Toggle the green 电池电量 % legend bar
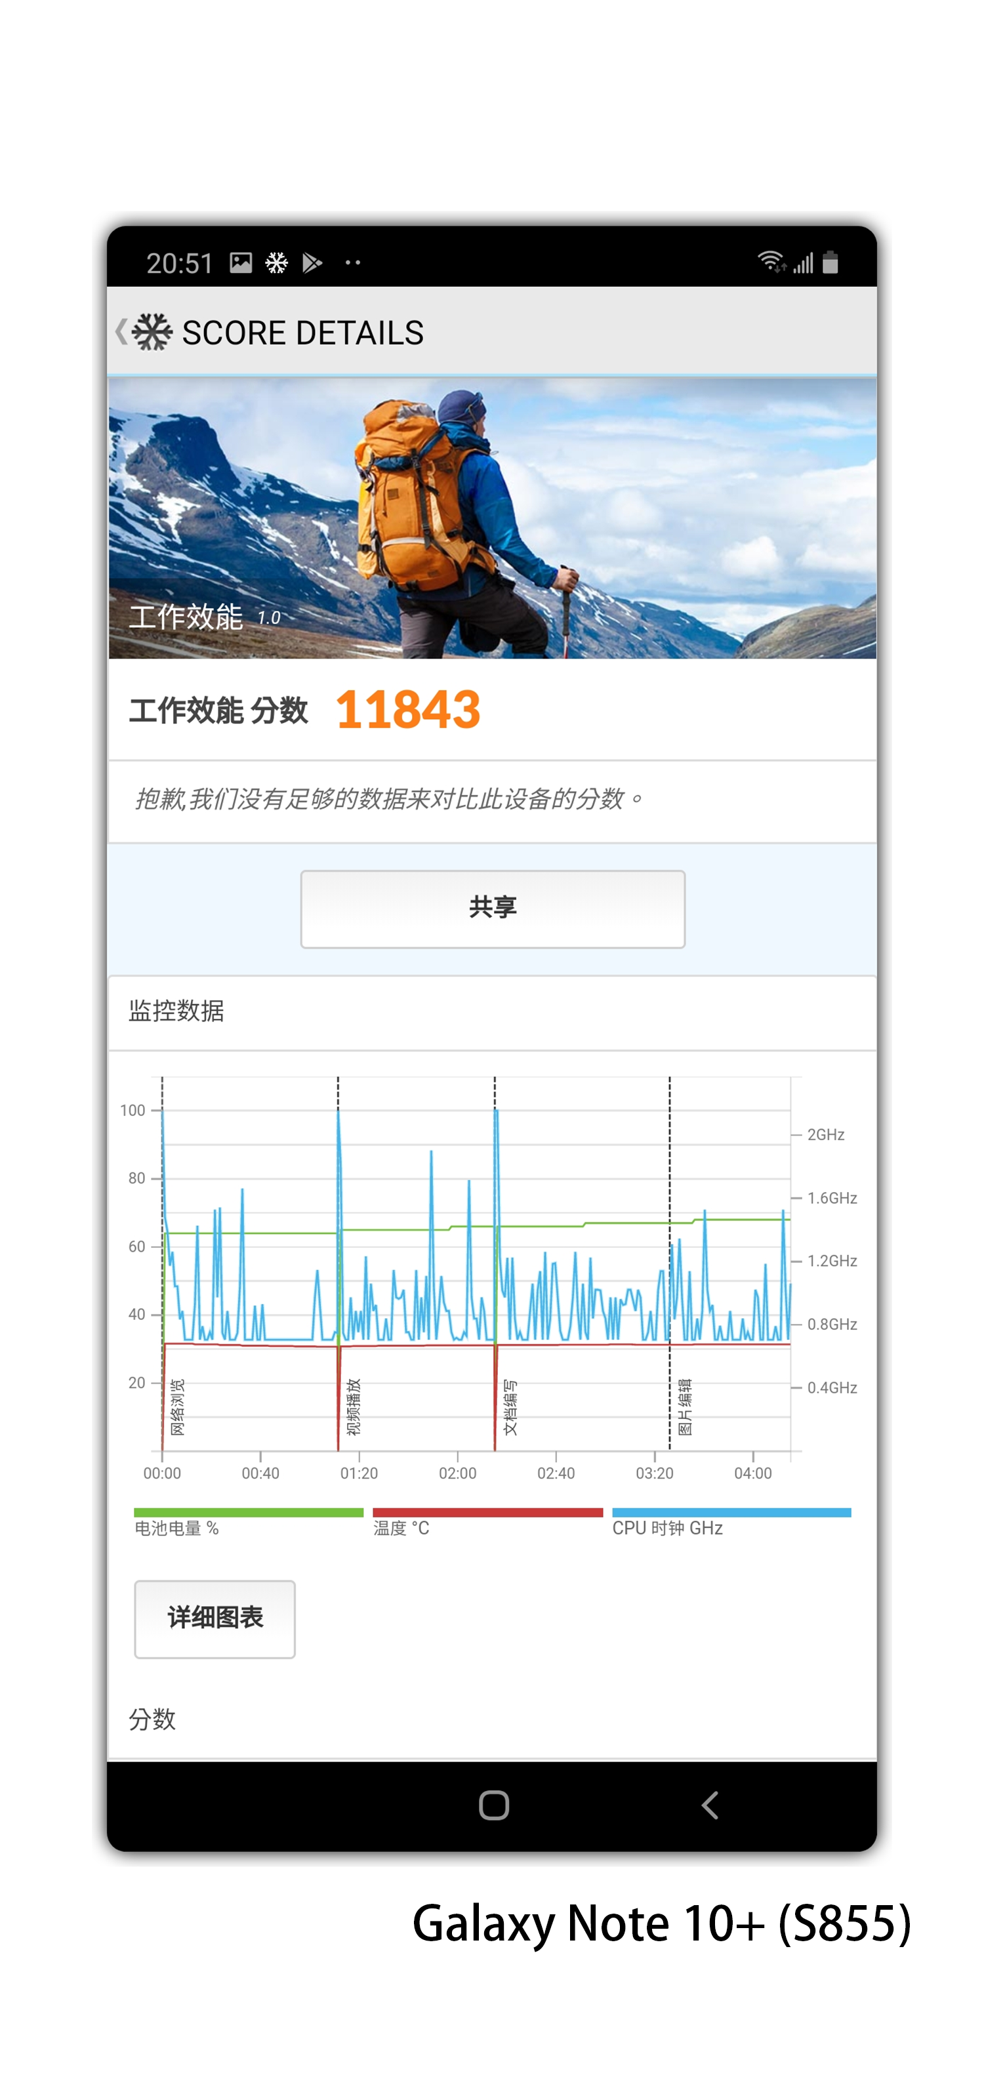 249,1513
